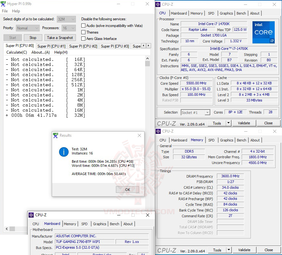Open the Calculate menu in Hyper PI
The image size is (282, 255).
pyautogui.click(x=16, y=52)
